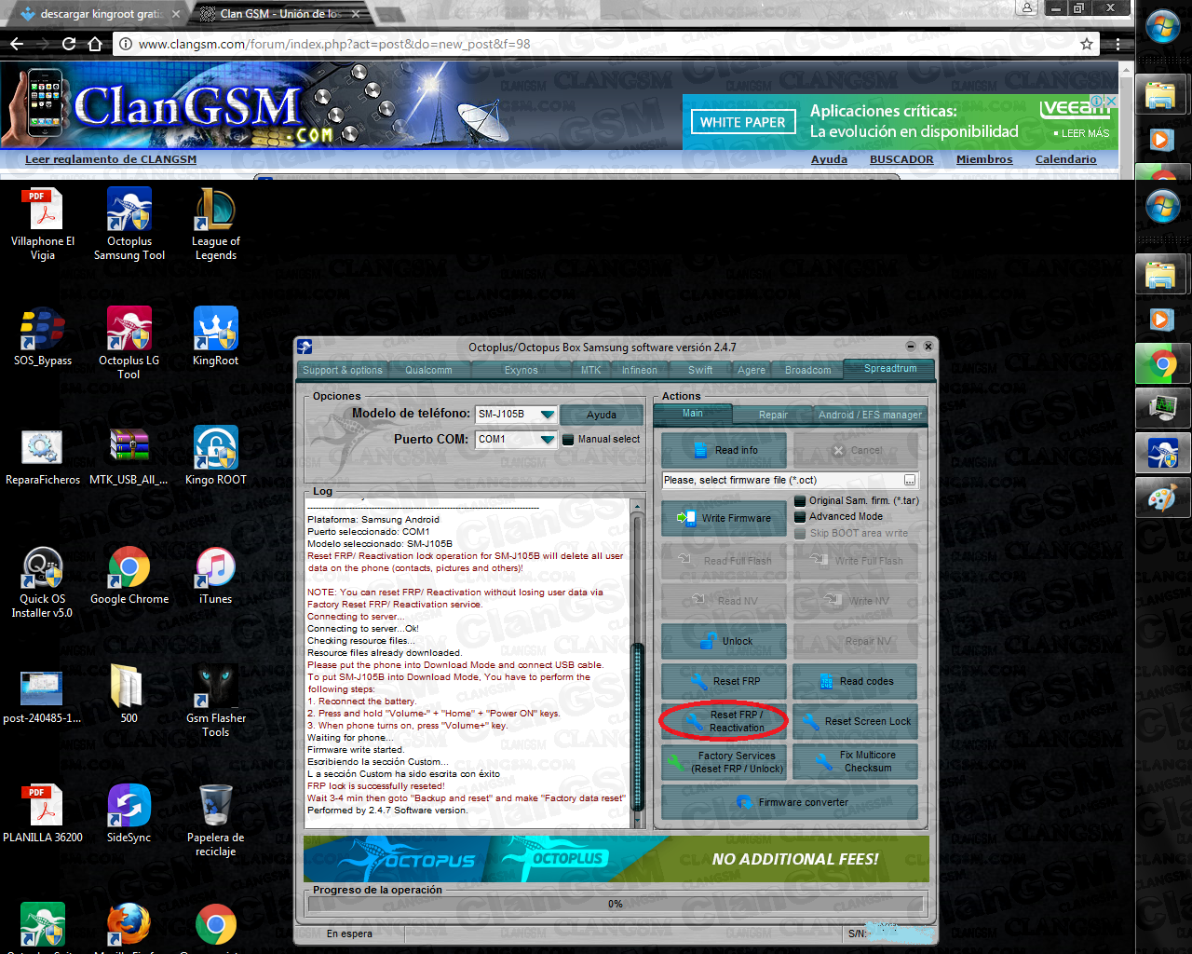1192x954 pixels.
Task: Click the Write Firmware button
Action: click(x=725, y=518)
